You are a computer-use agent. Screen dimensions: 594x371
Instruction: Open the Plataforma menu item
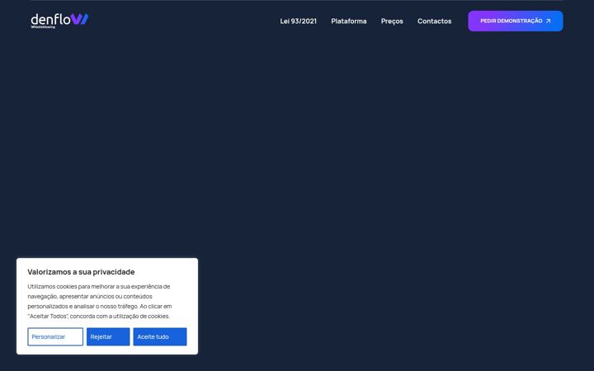click(x=348, y=21)
